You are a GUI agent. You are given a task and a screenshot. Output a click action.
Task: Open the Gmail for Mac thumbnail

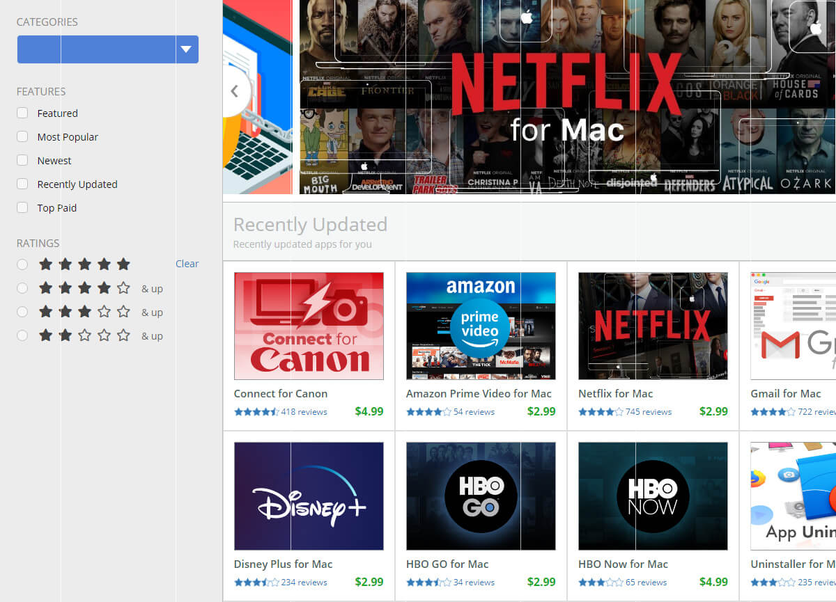pyautogui.click(x=793, y=326)
